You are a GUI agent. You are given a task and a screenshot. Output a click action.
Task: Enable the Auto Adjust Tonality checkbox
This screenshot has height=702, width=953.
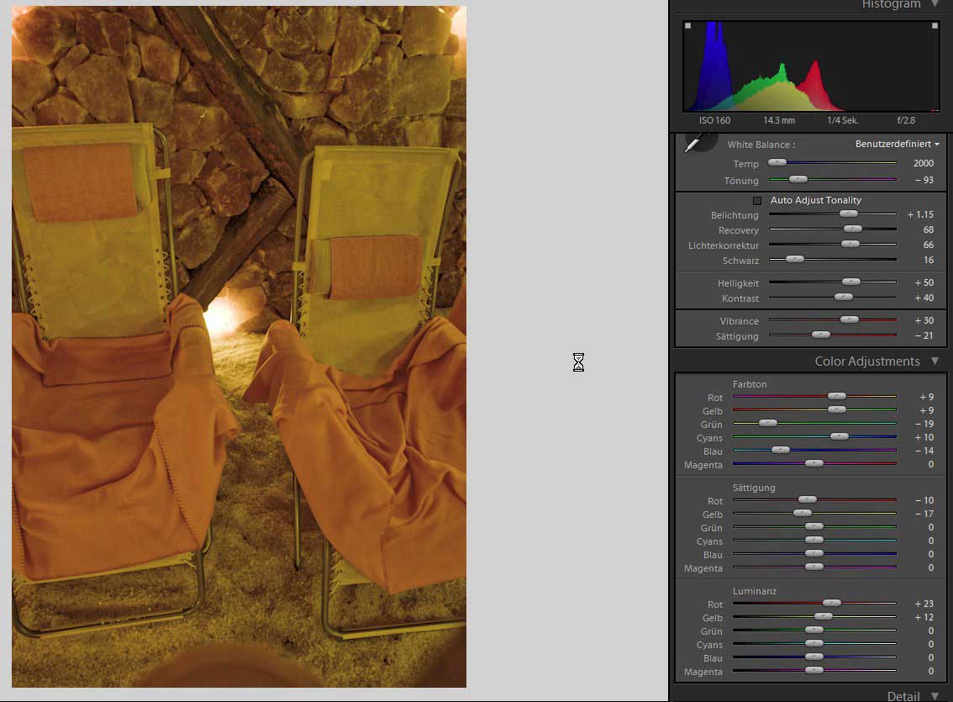click(757, 201)
